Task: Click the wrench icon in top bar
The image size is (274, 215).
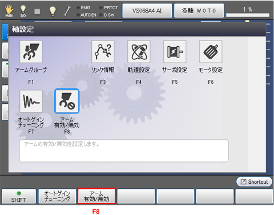Action: point(67,11)
